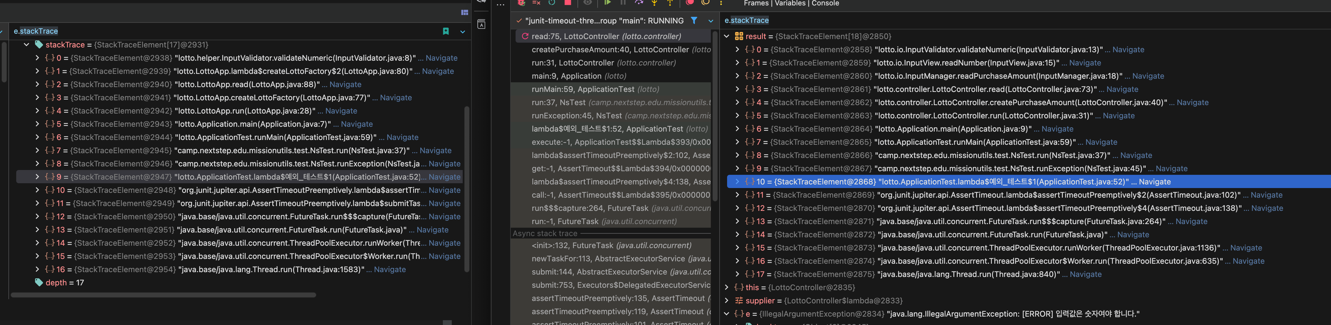Toggle the green bookmark icon in left panel

(446, 32)
